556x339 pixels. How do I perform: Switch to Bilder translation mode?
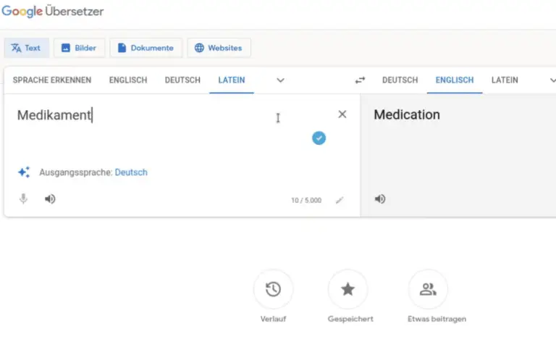[79, 48]
